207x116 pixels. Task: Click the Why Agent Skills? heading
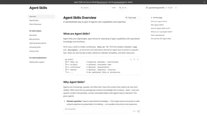pyautogui.click(x=74, y=82)
